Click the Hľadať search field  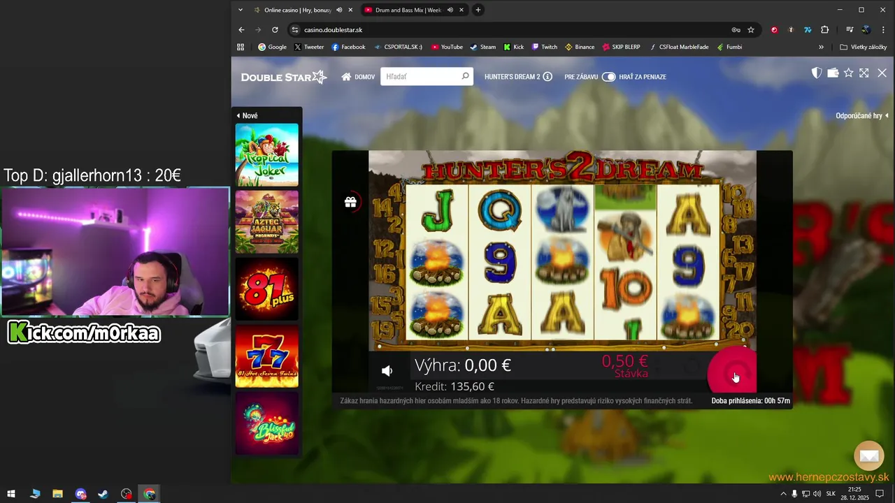tap(420, 76)
